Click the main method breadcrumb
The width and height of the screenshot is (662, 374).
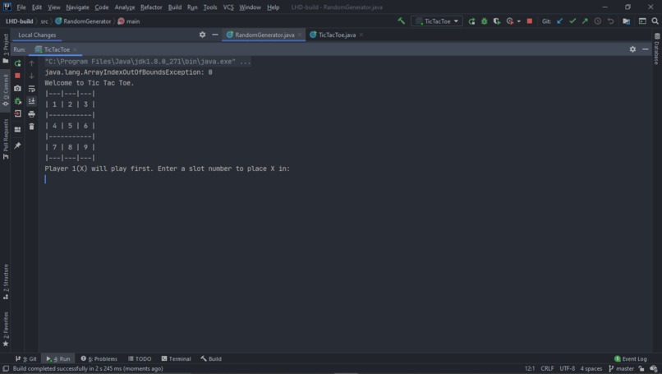tap(129, 21)
